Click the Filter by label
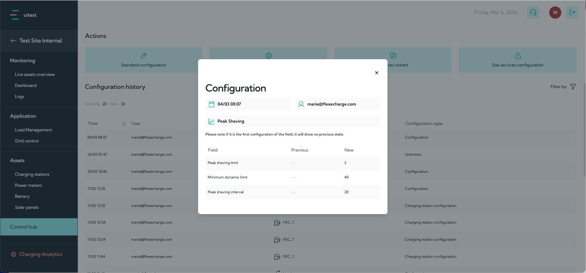This screenshot has height=273, width=586. pos(558,87)
